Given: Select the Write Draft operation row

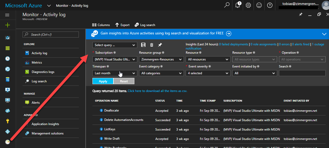Looking at the screenshot, I should (x=209, y=139).
